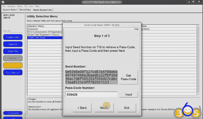
Task: Click the Get Pass-Code button
Action: pyautogui.click(x=128, y=77)
